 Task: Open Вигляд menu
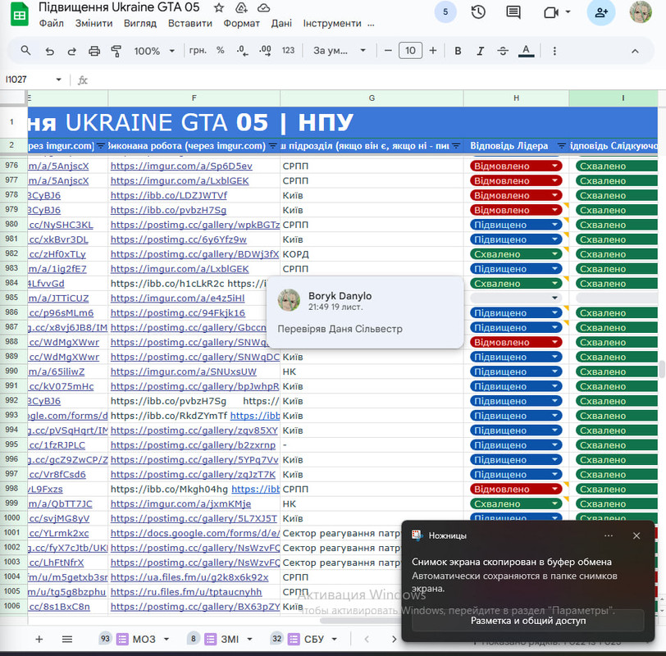click(x=140, y=23)
